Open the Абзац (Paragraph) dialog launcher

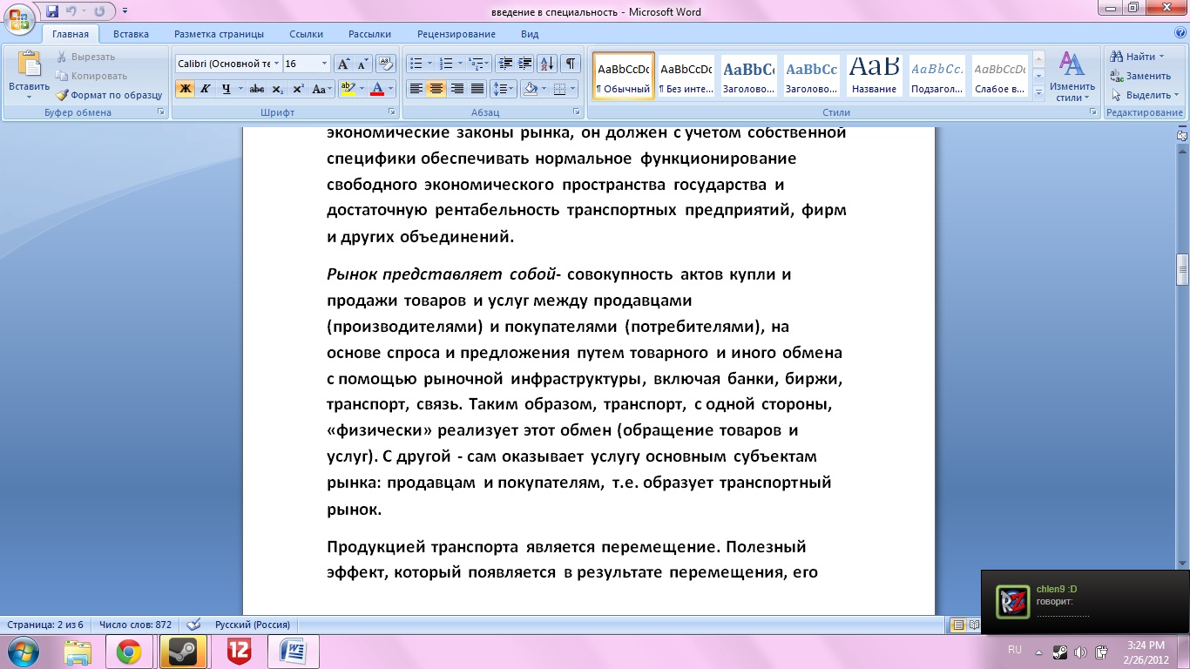[578, 112]
